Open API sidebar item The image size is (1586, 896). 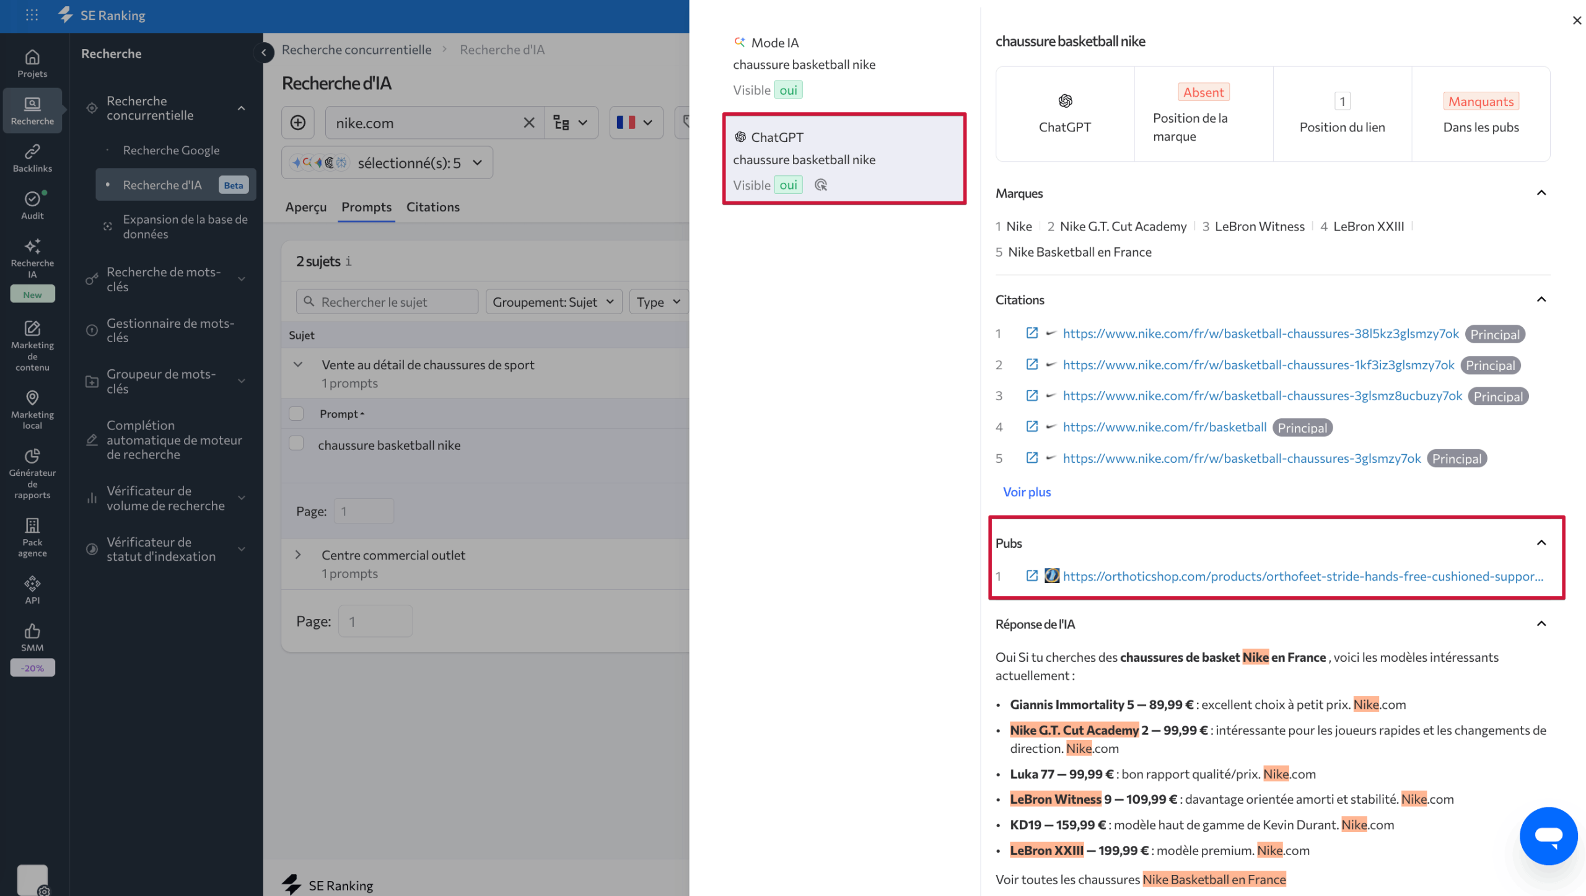(32, 590)
